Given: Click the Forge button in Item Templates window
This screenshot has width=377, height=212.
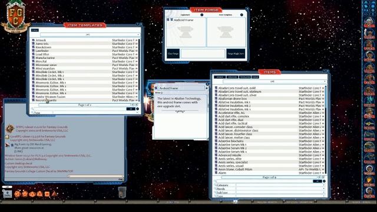Looking at the screenshot, I should point(35,30).
